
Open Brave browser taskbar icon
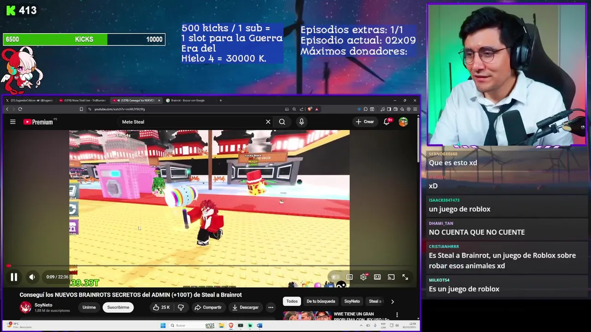(x=231, y=326)
